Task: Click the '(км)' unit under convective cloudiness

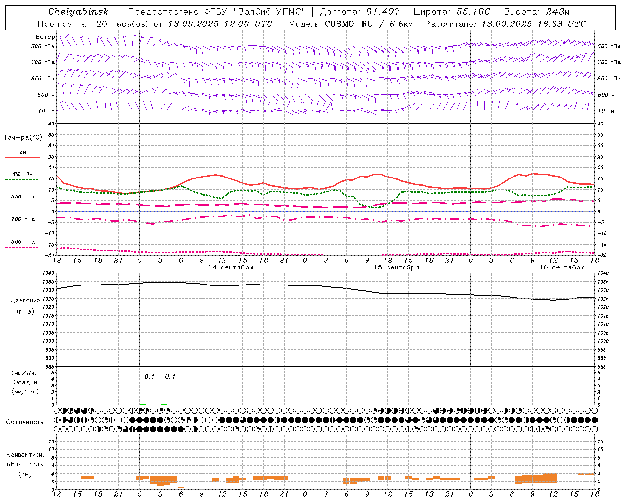Action: [25, 474]
